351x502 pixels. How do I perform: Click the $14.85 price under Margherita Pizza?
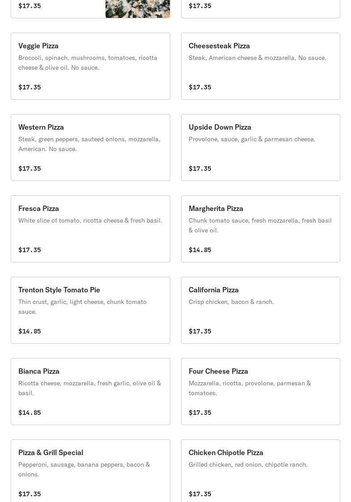click(x=200, y=250)
